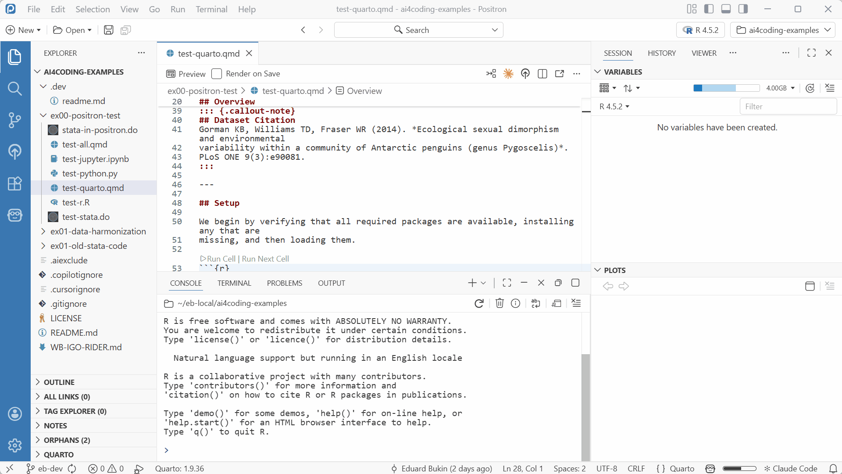Show next plot with right arrow
Image resolution: width=842 pixels, height=474 pixels.
point(624,286)
